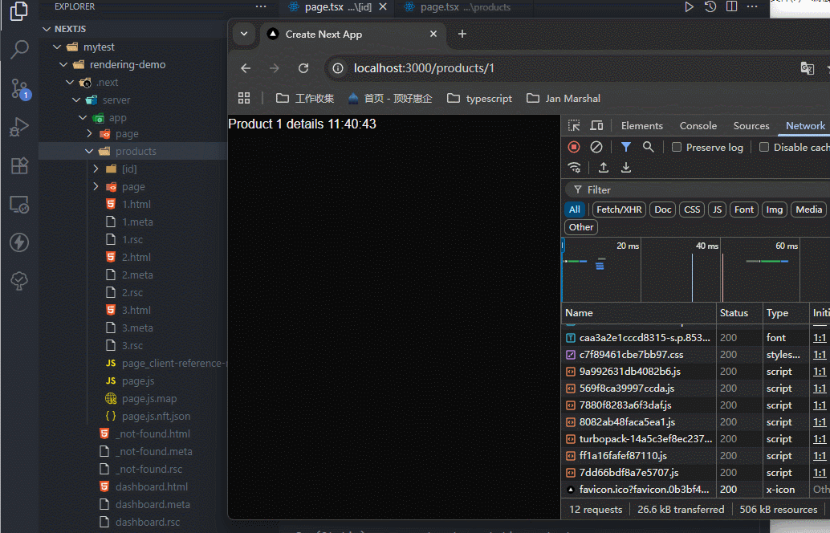The width and height of the screenshot is (830, 533).
Task: Enable the Preserve log checkbox
Action: (x=677, y=147)
